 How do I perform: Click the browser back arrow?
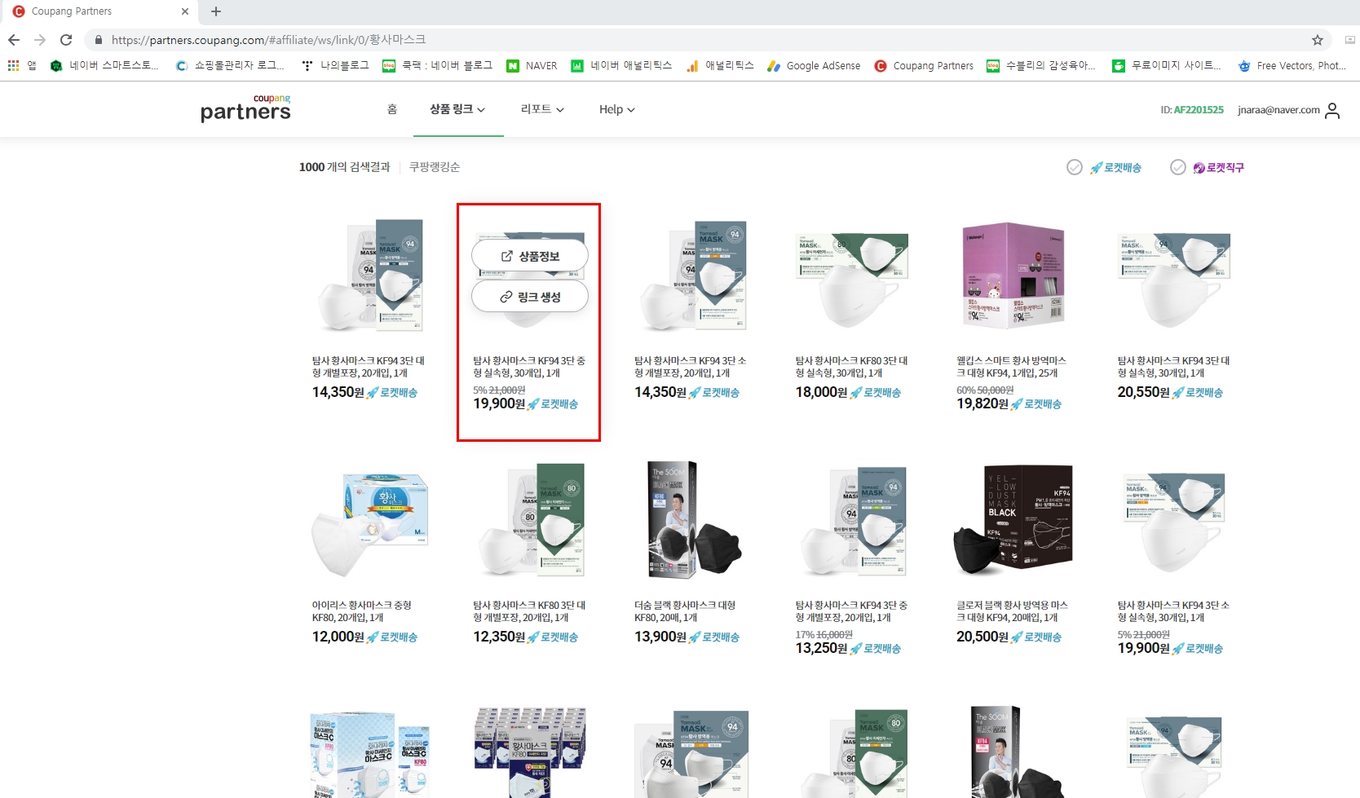[14, 40]
